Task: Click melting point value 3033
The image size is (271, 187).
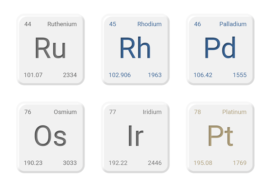Action: coord(70,163)
